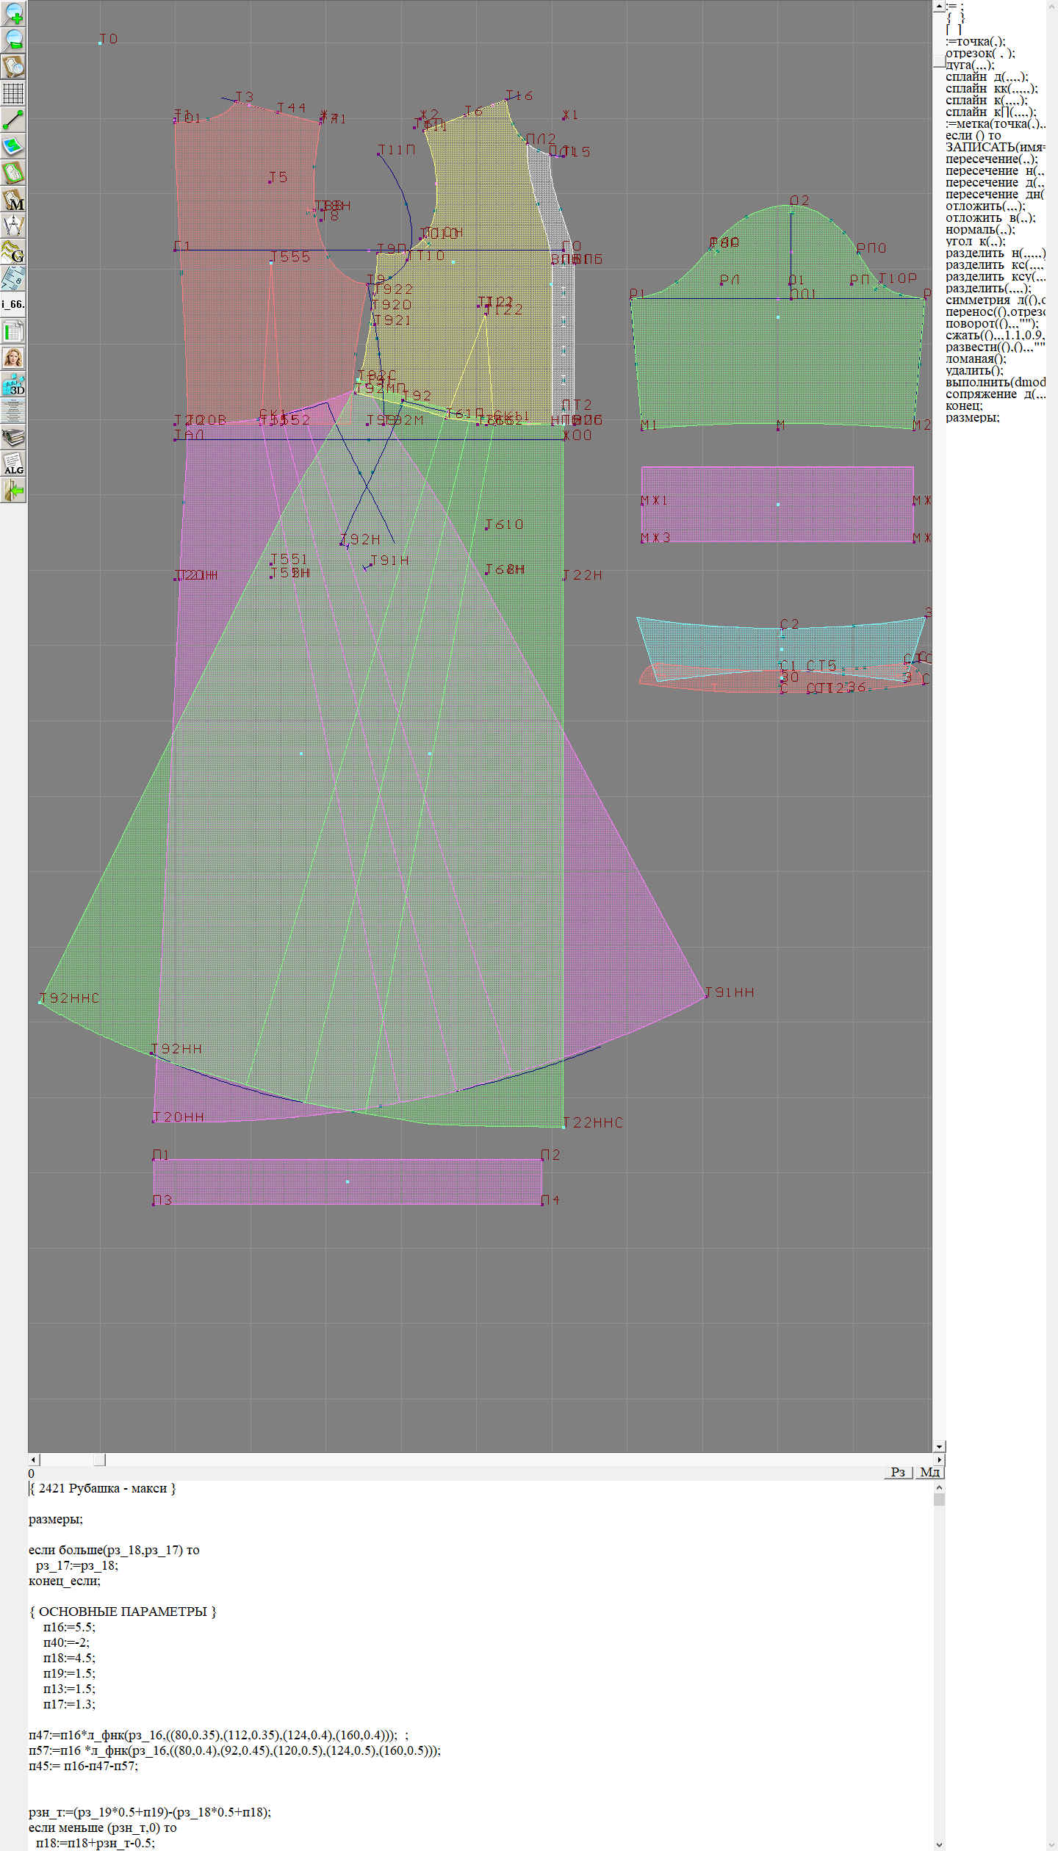Image resolution: width=1058 pixels, height=1851 pixels.
Task: Open the 3D view icon
Action: (x=13, y=384)
